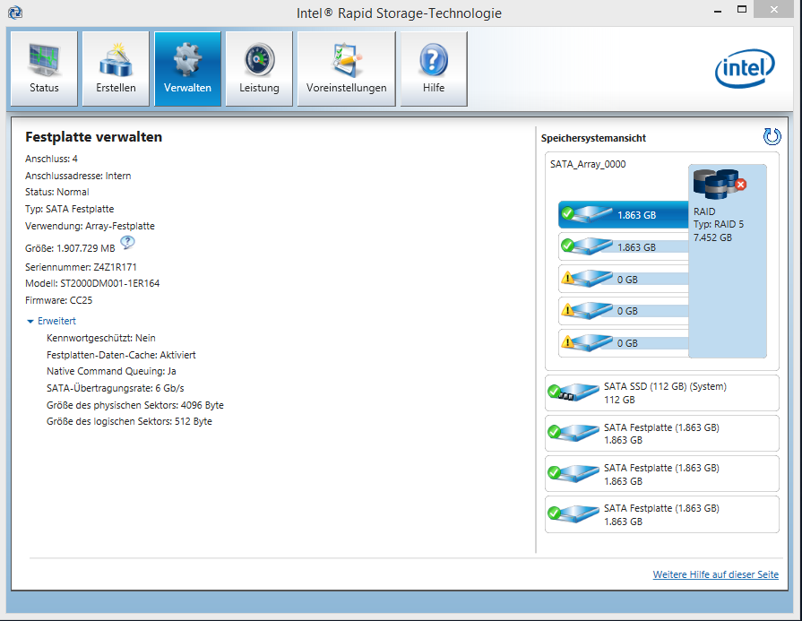Maximize the Intel Rapid Storage window

tap(742, 10)
